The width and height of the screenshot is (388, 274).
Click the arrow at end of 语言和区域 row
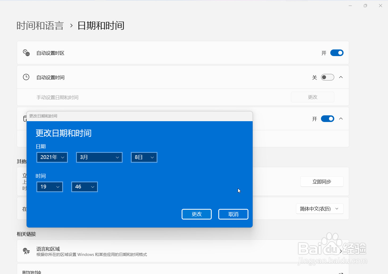pyautogui.click(x=341, y=251)
